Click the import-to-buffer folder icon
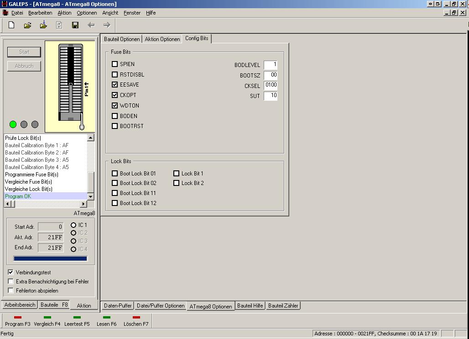The height and width of the screenshot is (339, 469). pos(42,25)
